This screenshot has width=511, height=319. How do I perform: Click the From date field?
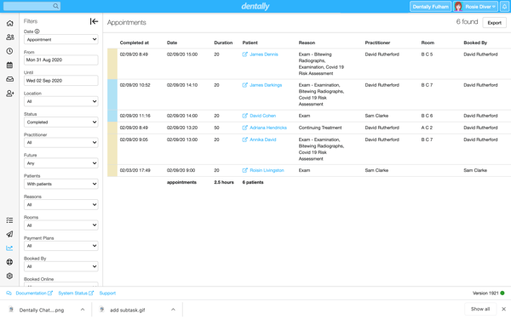(61, 60)
